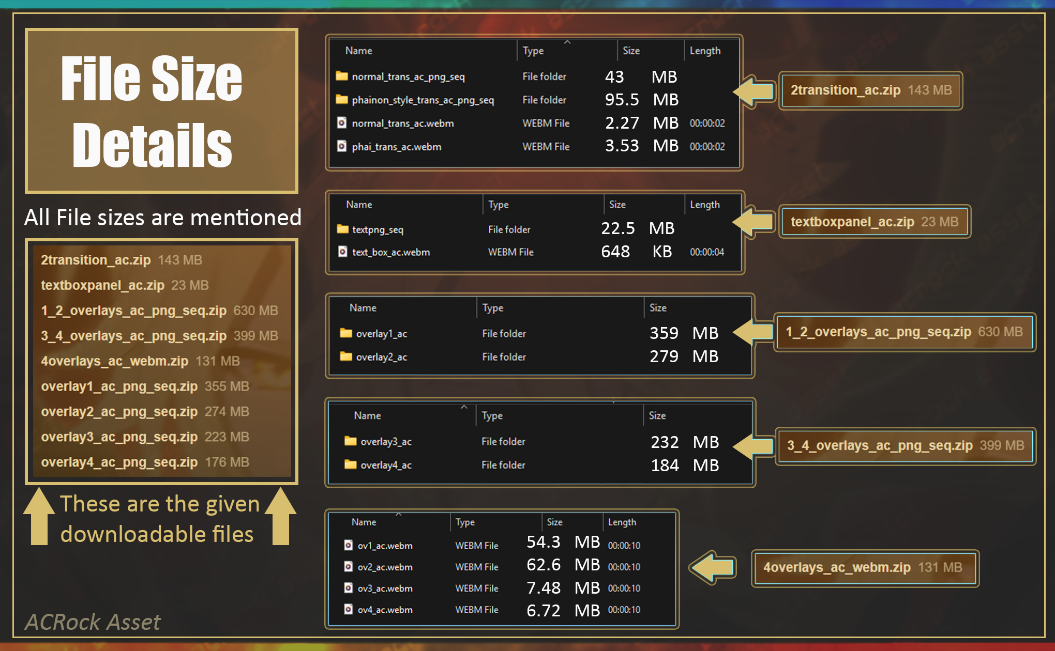Screen dimensions: 1055x651
Task: Select the textpng_seq folder name
Action: click(x=378, y=230)
